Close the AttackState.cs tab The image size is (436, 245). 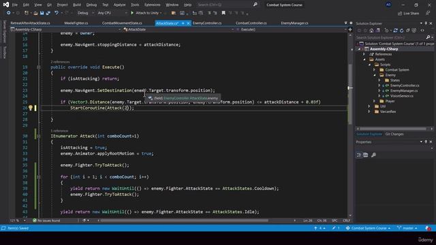click(x=188, y=23)
